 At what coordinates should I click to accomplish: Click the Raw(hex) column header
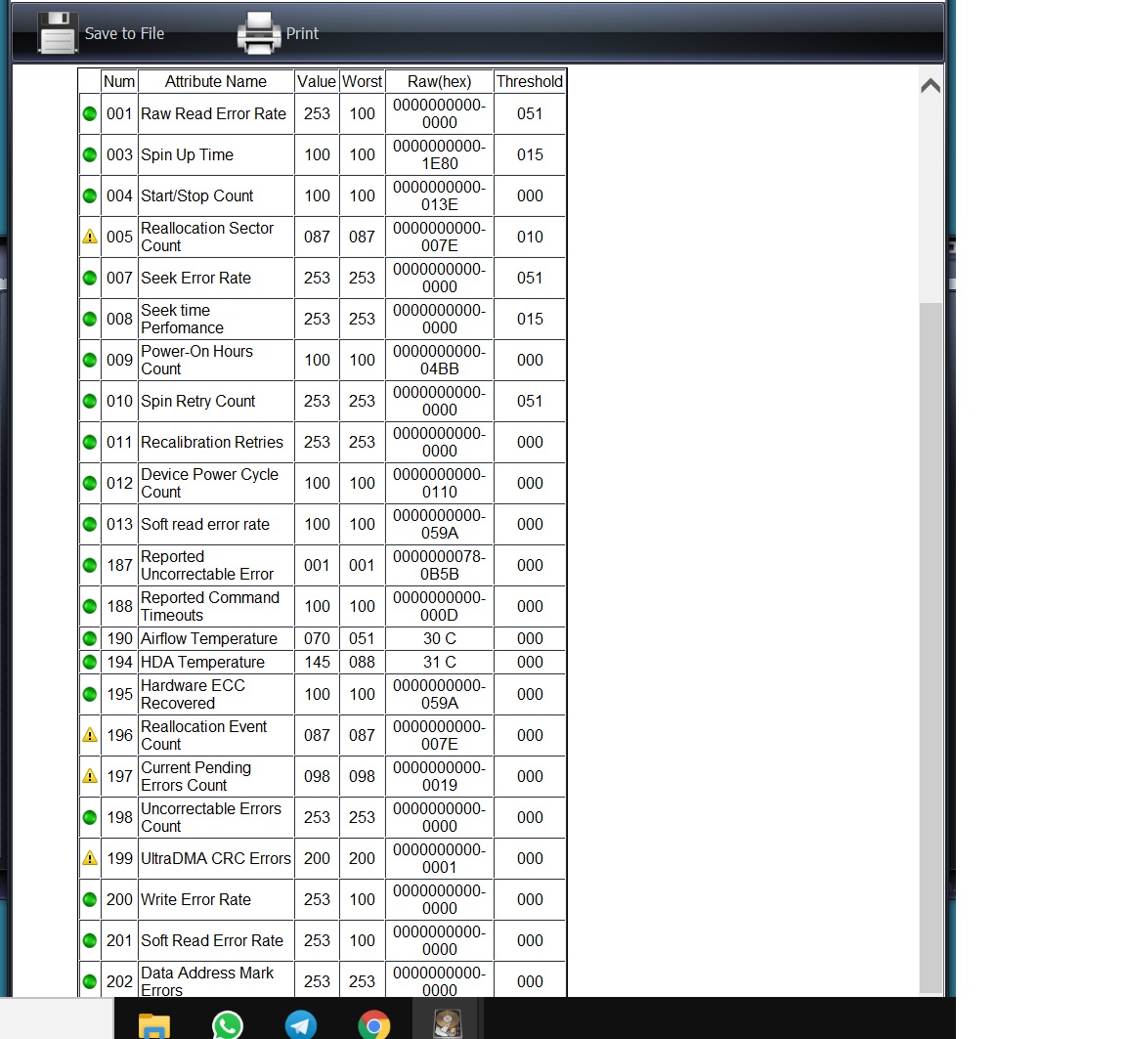440,81
